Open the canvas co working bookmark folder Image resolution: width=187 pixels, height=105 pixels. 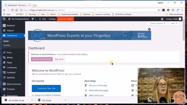click(101, 14)
